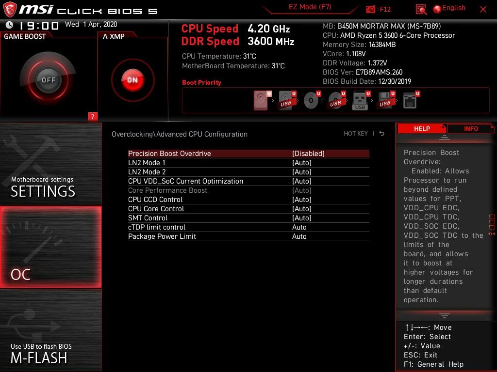Click the CPU Temperature: 31°C text
The height and width of the screenshot is (372, 497).
[219, 56]
